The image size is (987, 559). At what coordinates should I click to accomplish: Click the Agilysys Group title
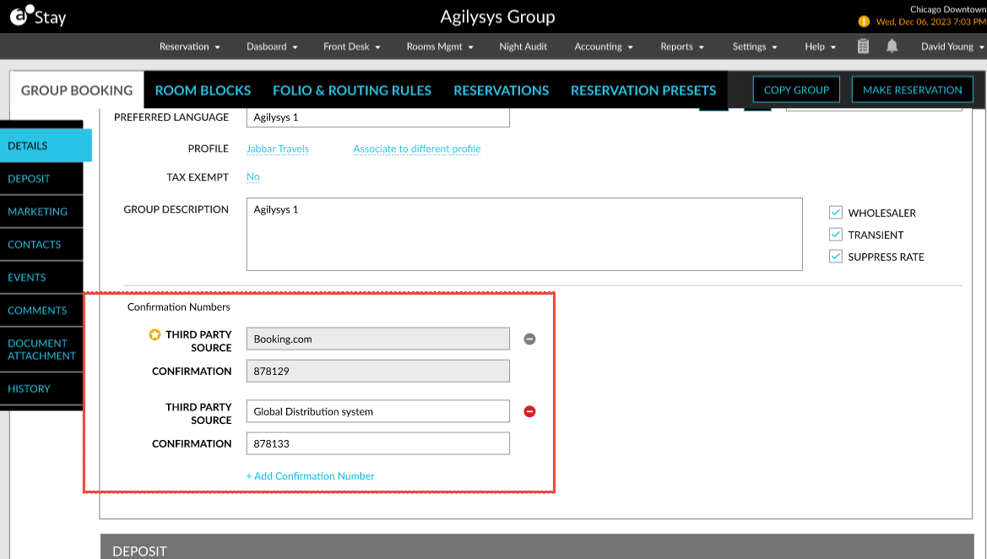coord(497,16)
